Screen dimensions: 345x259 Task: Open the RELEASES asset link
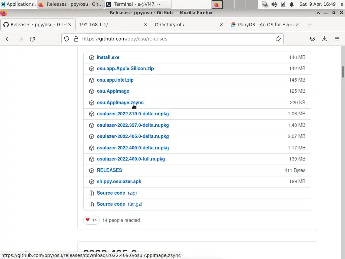click(109, 170)
